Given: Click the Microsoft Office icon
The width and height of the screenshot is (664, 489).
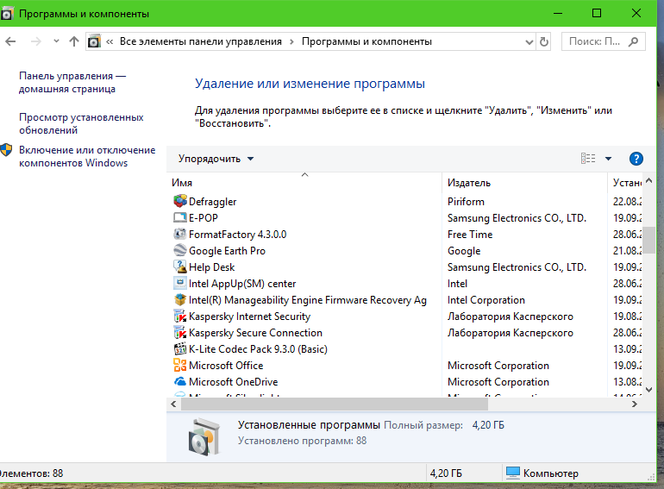Looking at the screenshot, I should click(x=180, y=365).
